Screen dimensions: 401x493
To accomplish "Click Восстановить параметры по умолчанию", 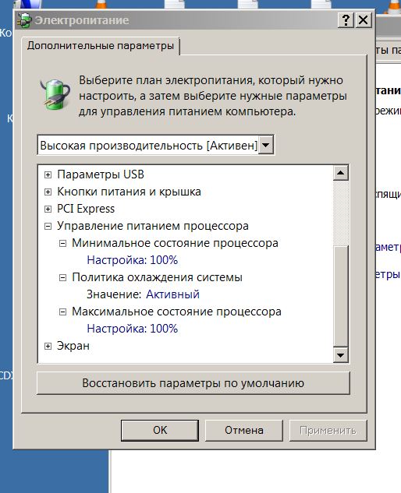I will coord(193,383).
